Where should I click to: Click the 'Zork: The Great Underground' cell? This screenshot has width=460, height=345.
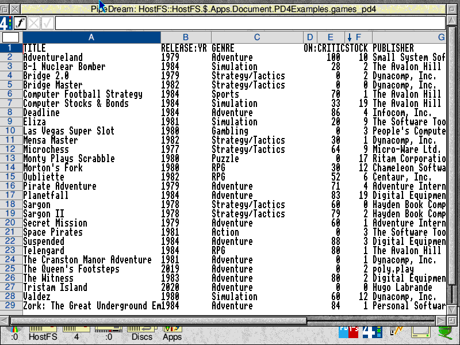pyautogui.click(x=92, y=306)
